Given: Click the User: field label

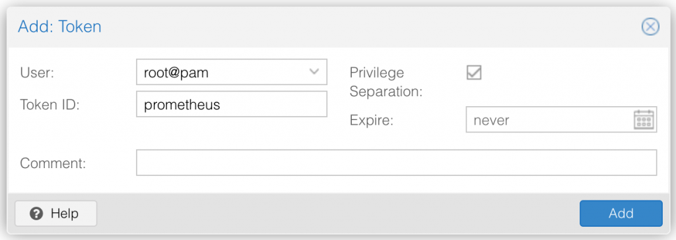Looking at the screenshot, I should 37,73.
